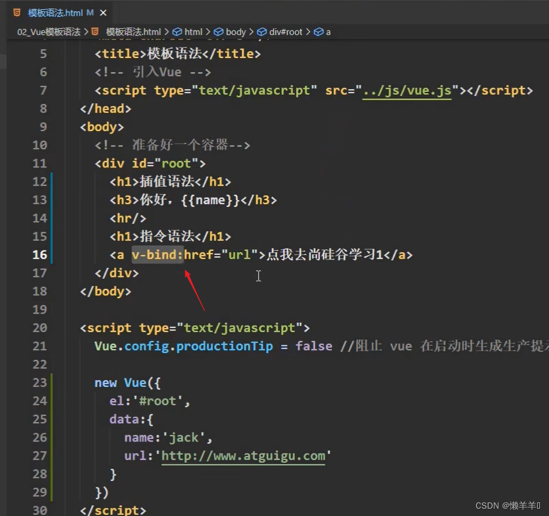Click the body element cube icon in breadcrumb
This screenshot has width=549, height=516.
(219, 32)
